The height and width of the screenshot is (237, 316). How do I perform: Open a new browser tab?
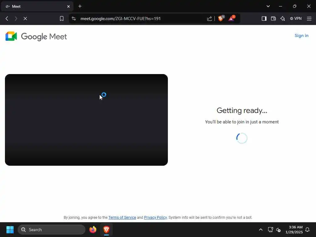80,6
